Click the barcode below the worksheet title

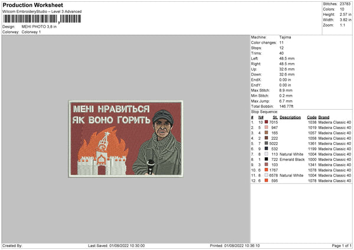[x=42, y=19]
